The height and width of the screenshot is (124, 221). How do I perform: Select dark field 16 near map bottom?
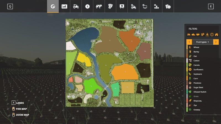[75, 100]
